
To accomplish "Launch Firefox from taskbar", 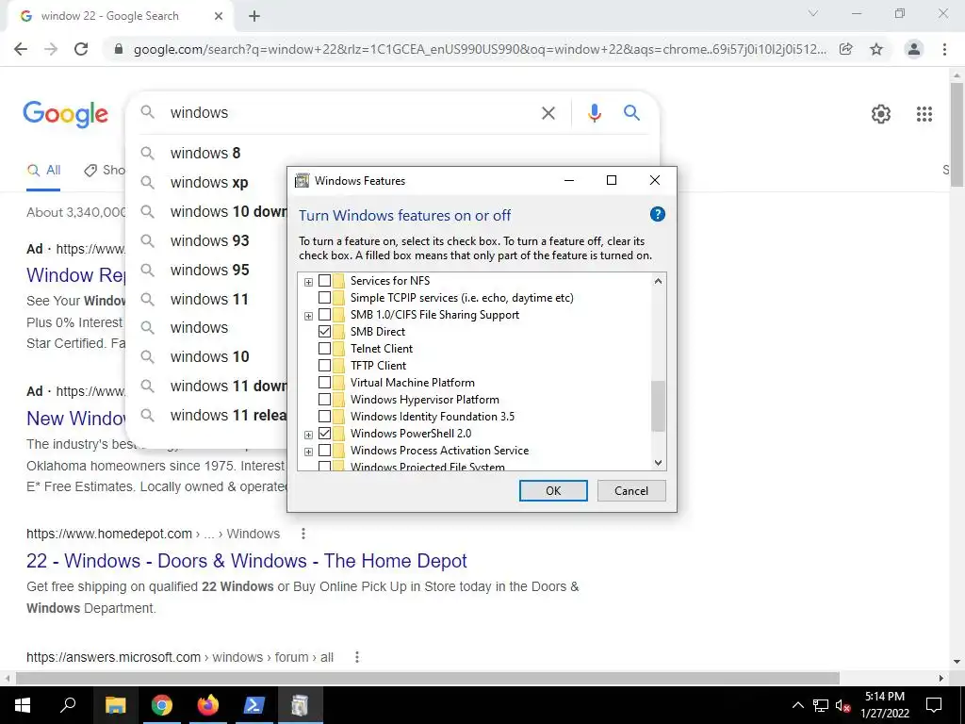I will [x=208, y=705].
